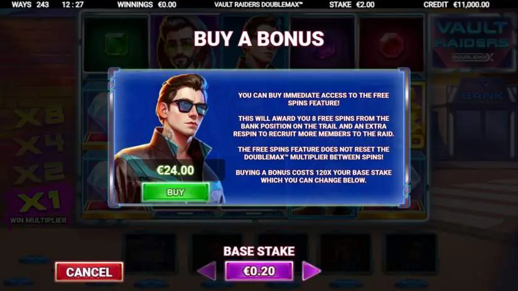The image size is (518, 291).
Task: Select the X4 multiplier on the ladder
Action: 39,144
